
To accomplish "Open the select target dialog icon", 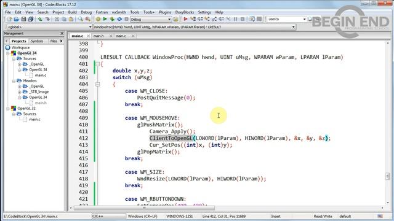I will (x=175, y=19).
